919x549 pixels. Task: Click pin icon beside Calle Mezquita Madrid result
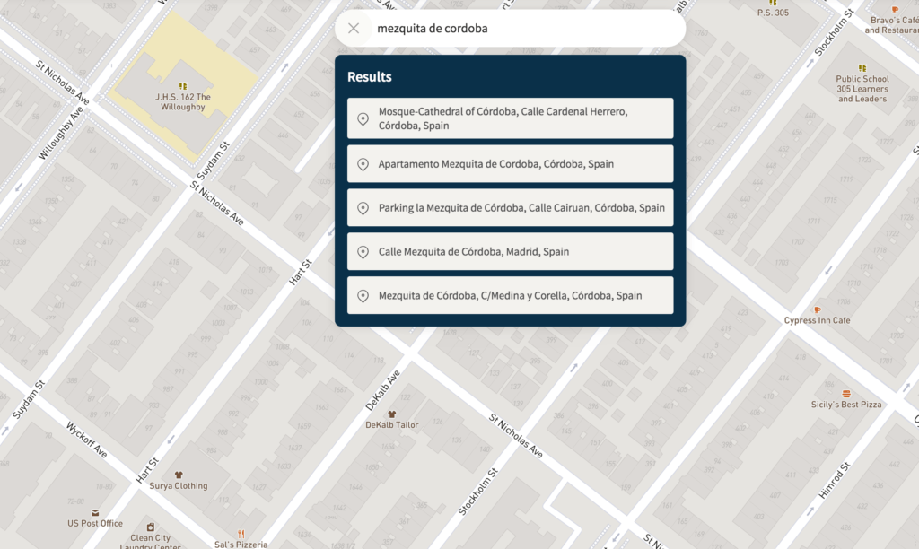coord(363,253)
